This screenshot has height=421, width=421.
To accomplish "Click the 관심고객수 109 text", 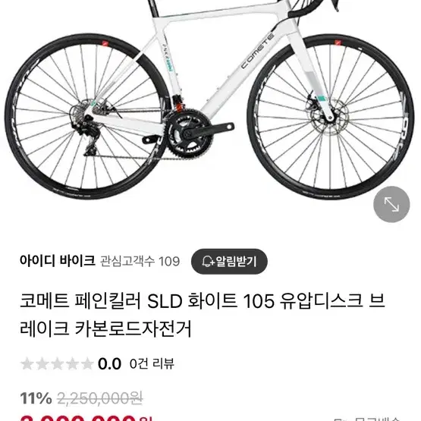I will [140, 262].
